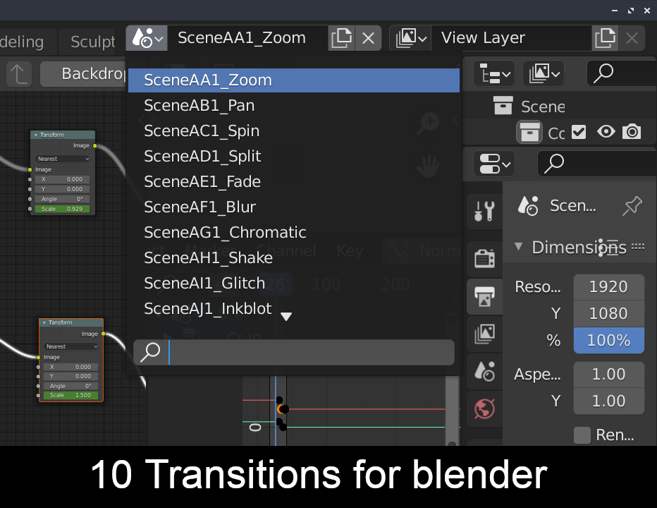Toggle the Backdrop button in node editor
This screenshot has width=657, height=508.
[x=84, y=74]
